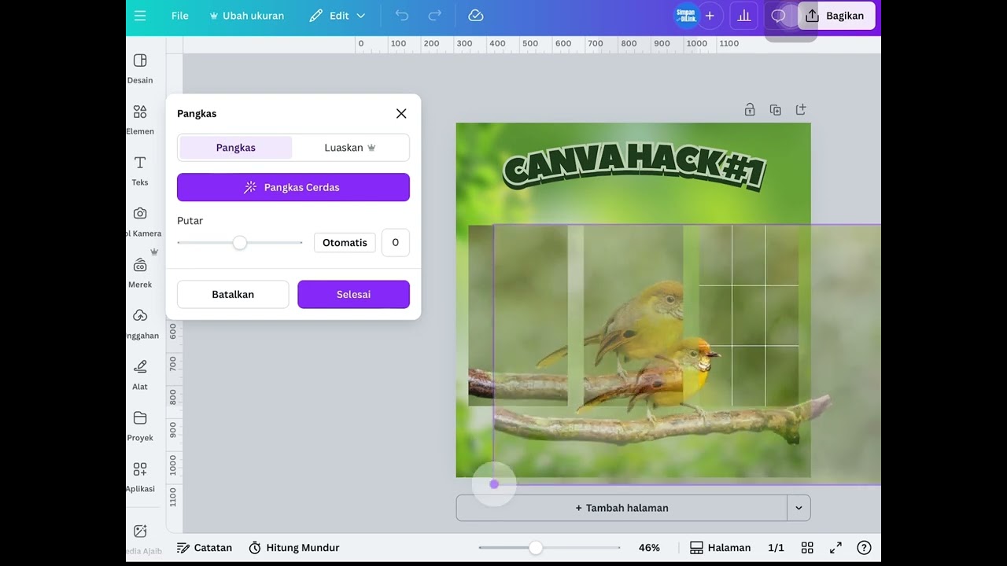
Task: Lock the page with padlock icon
Action: pos(750,110)
